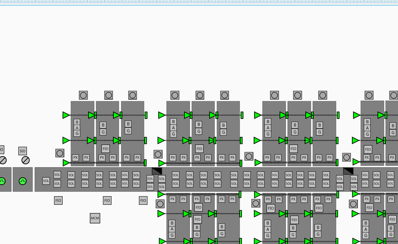Image resolution: width=398 pixels, height=244 pixels.
Task: Click the SIO block
Action: click(x=23, y=151)
